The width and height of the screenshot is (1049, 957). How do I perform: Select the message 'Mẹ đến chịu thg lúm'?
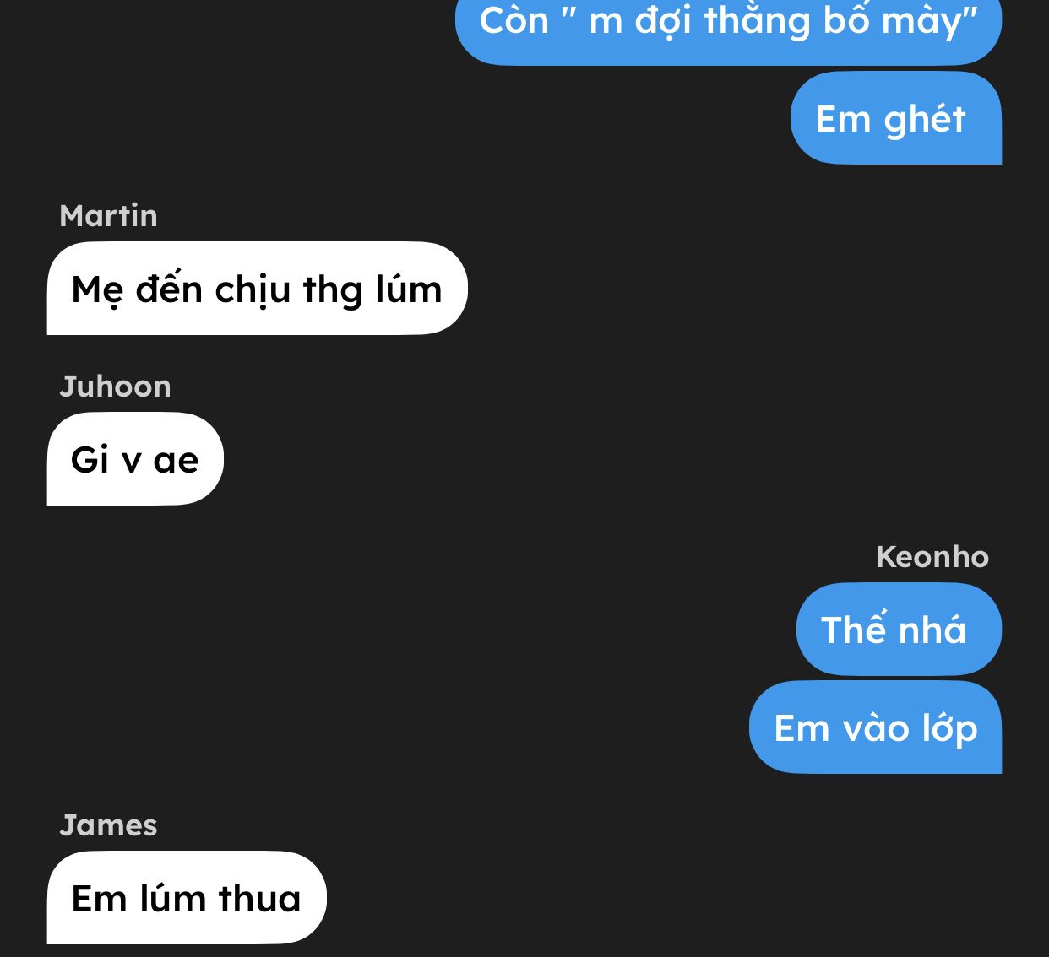pyautogui.click(x=257, y=289)
